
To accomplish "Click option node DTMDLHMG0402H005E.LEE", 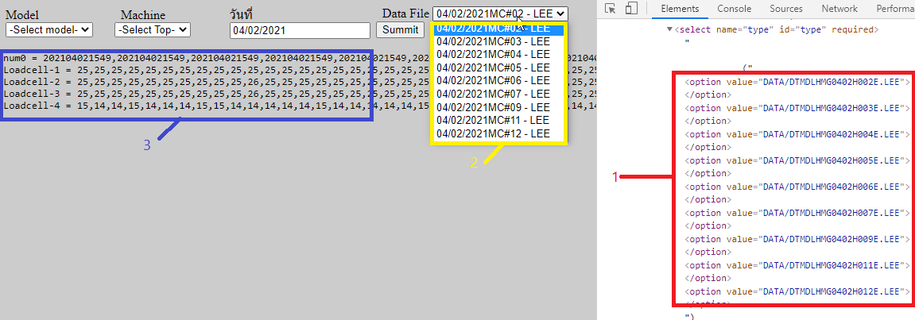I will point(797,160).
